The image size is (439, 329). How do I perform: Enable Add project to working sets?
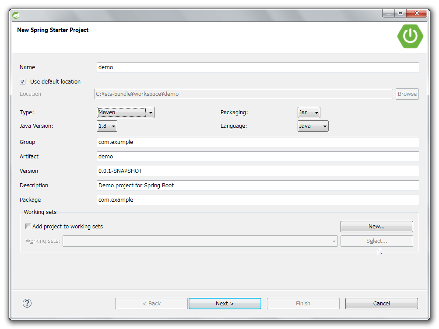[28, 226]
